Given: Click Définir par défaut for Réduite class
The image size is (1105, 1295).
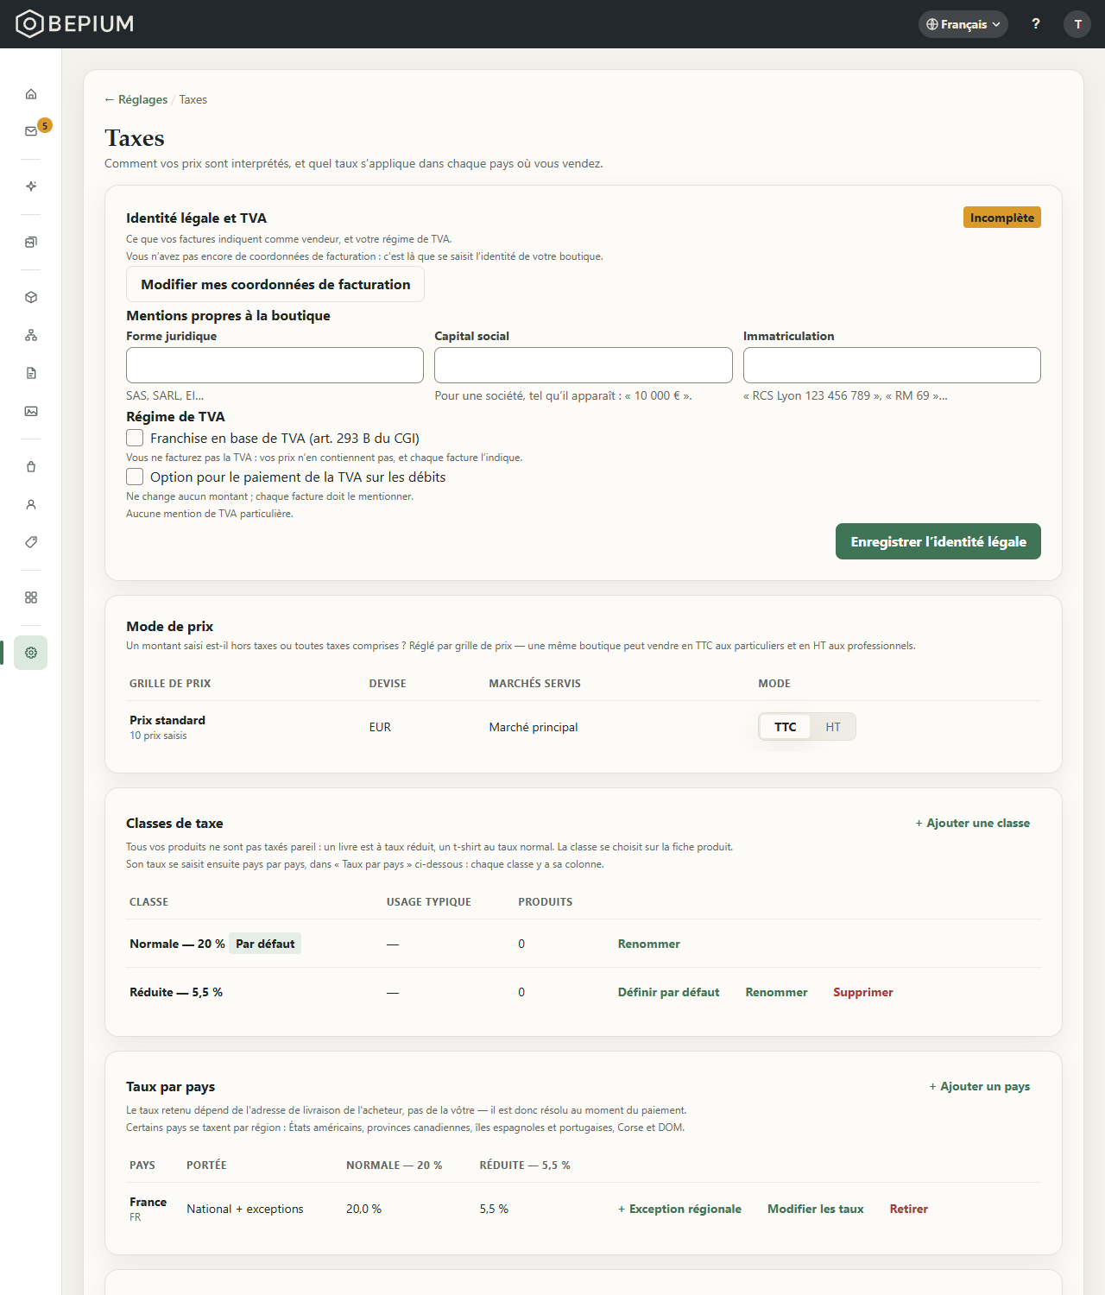Looking at the screenshot, I should pos(669,992).
